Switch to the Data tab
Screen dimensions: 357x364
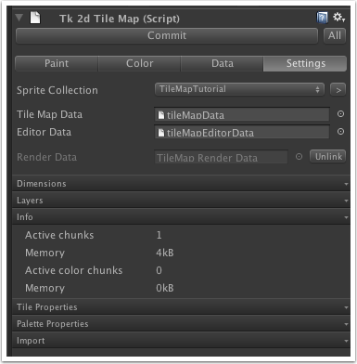click(x=223, y=63)
